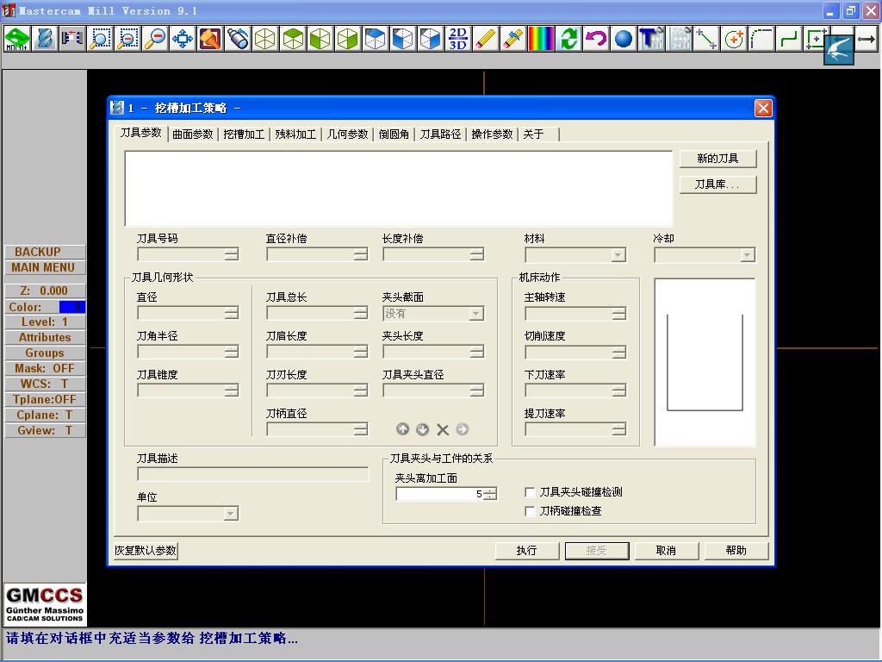The height and width of the screenshot is (662, 882).
Task: Click the tool list white area
Action: click(x=399, y=189)
